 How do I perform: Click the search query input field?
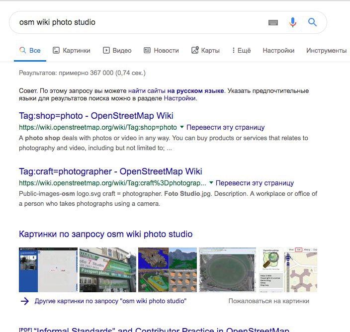[139, 22]
